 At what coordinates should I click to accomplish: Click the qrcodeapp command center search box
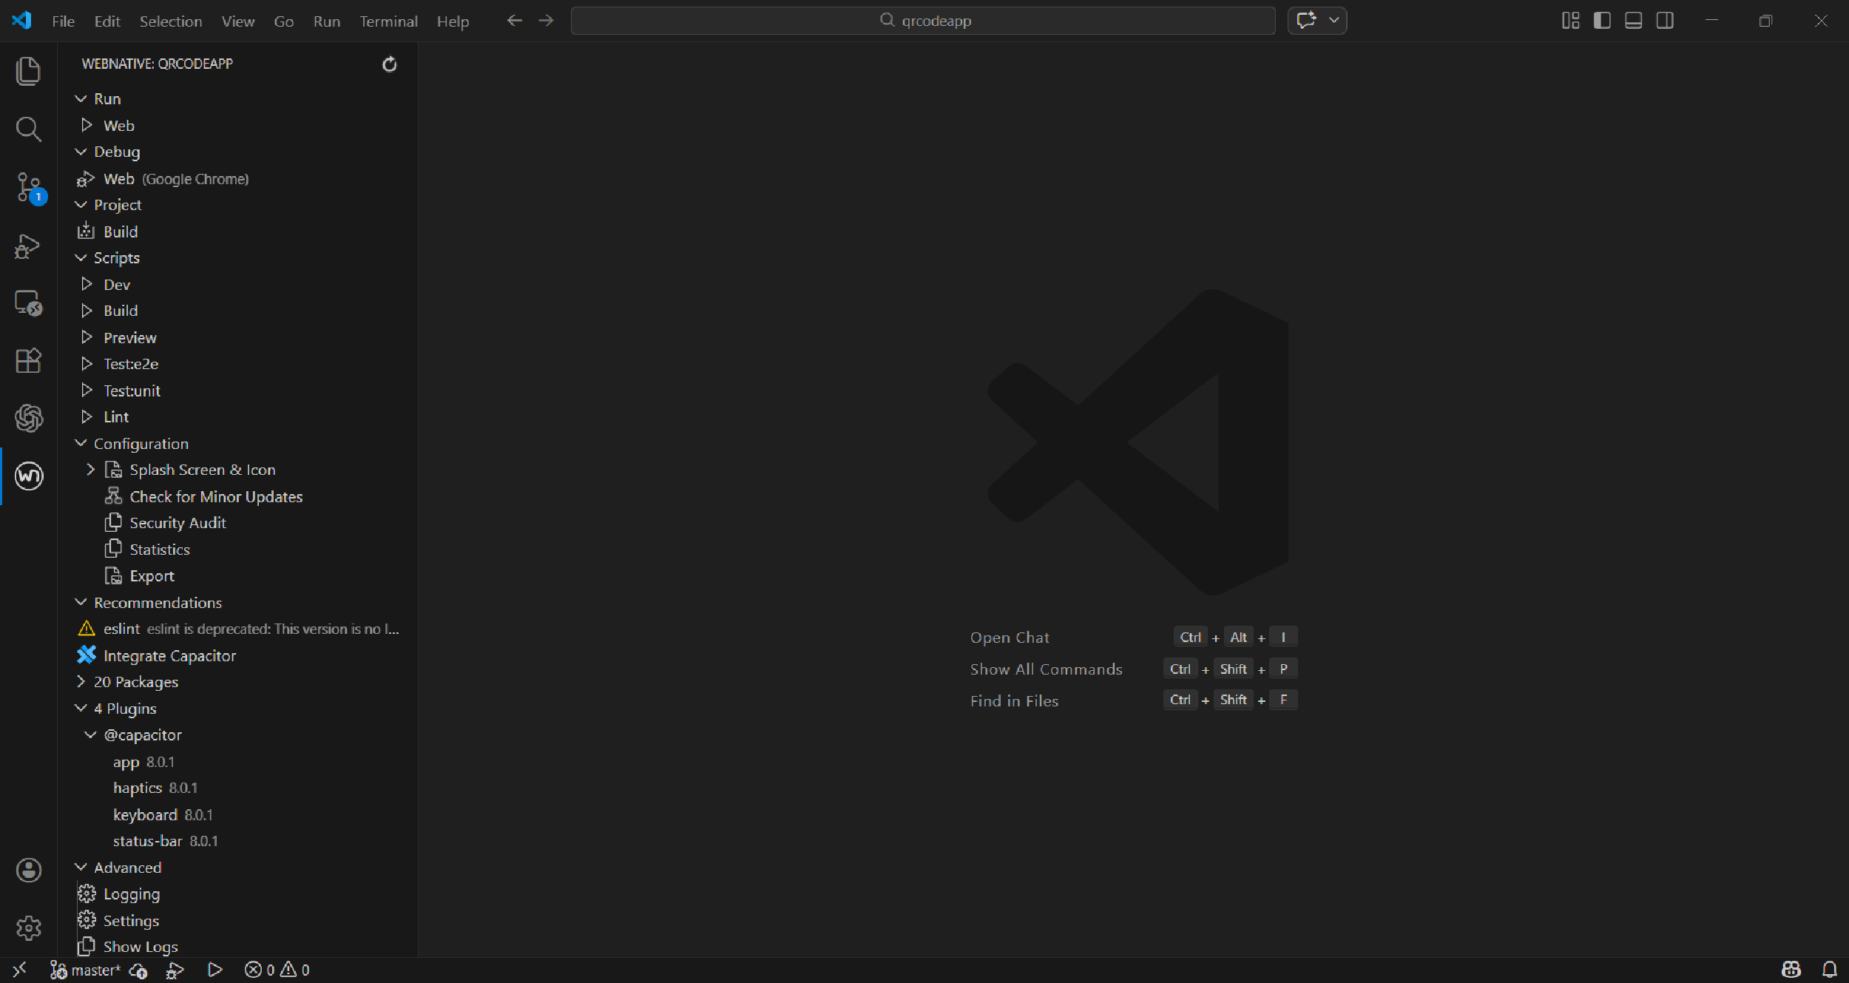point(923,21)
